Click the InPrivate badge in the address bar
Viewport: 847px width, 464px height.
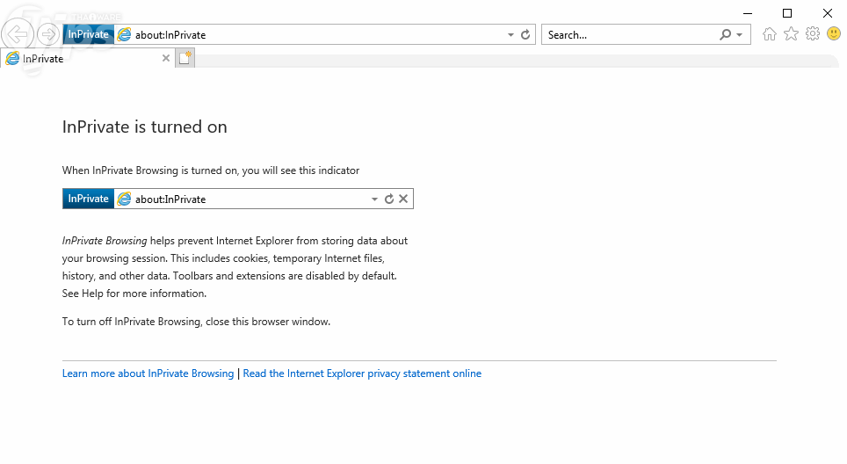click(x=88, y=35)
